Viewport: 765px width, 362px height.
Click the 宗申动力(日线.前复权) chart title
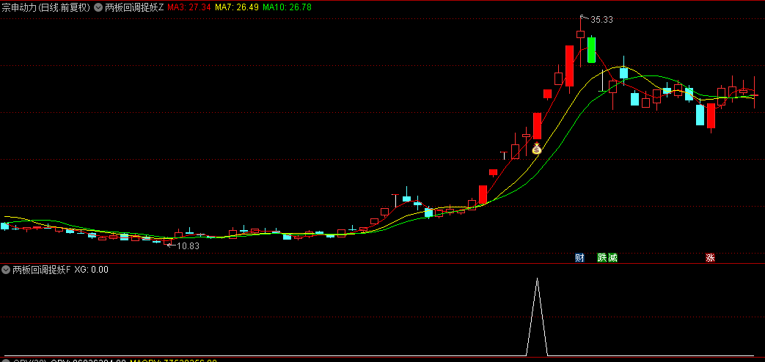(x=46, y=7)
